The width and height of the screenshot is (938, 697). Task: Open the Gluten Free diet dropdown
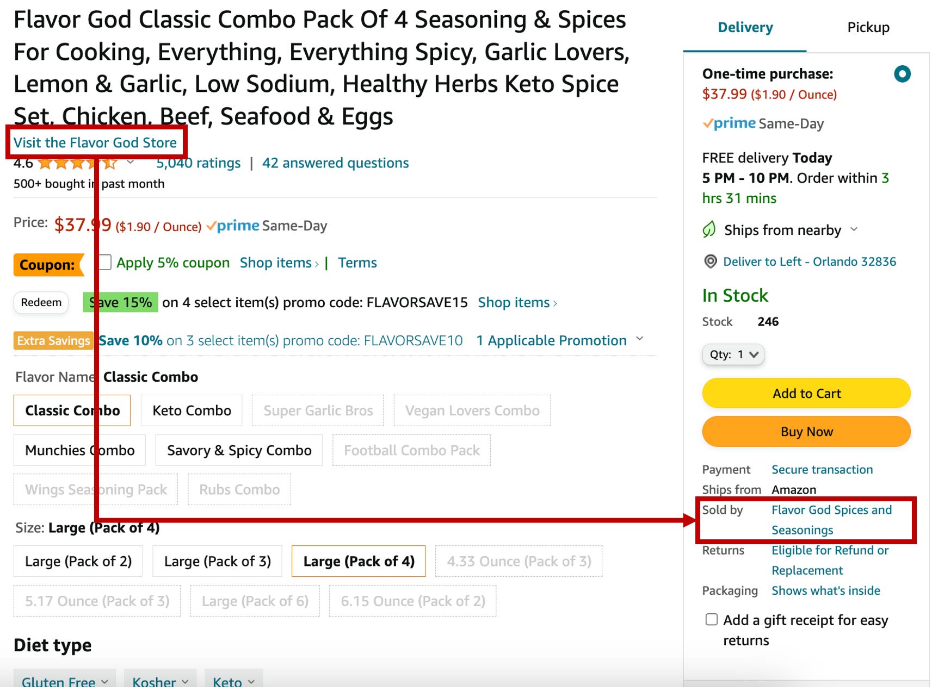[65, 681]
